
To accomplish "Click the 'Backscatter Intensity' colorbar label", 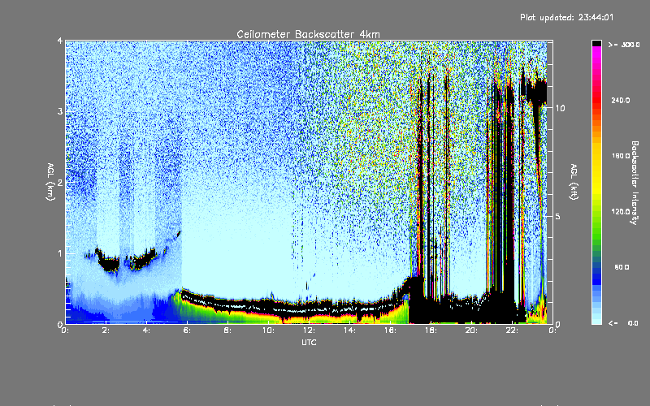I will (x=635, y=183).
